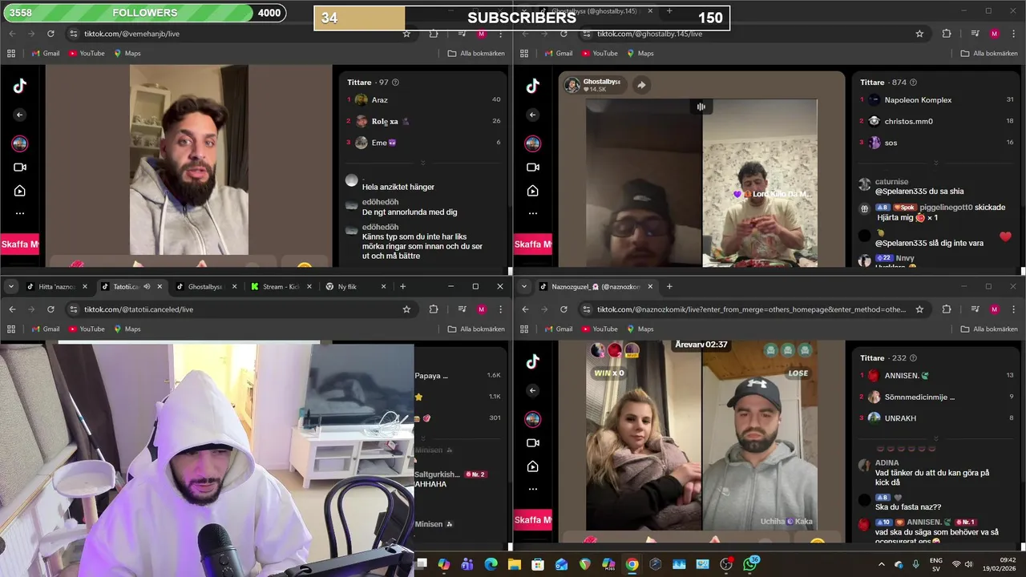This screenshot has height=577, width=1026.
Task: Click profile avatar icon in ghostalby.145 sidebar
Action: click(x=533, y=143)
